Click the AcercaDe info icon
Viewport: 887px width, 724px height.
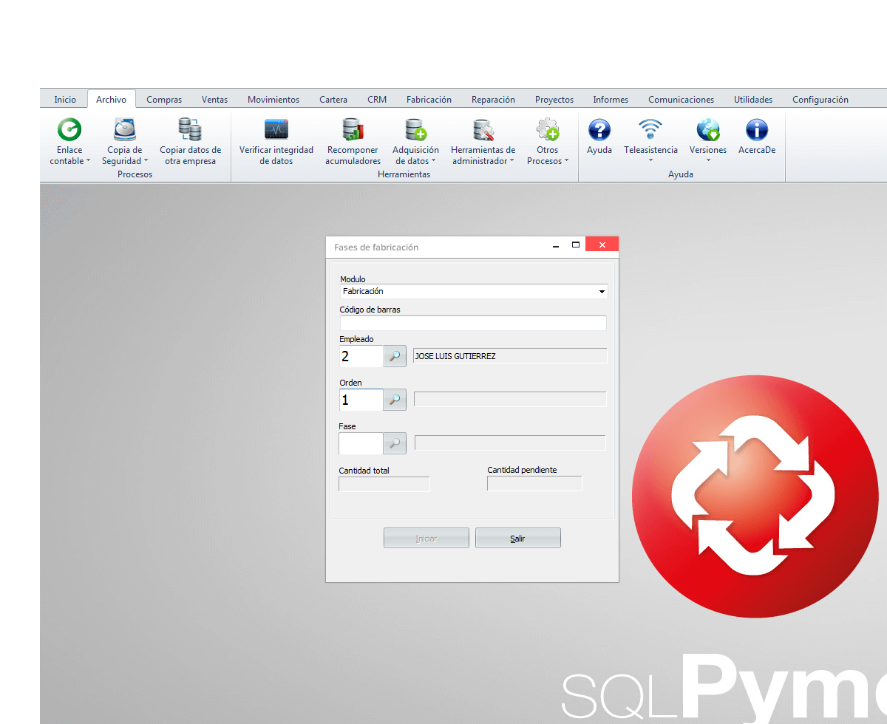756,131
